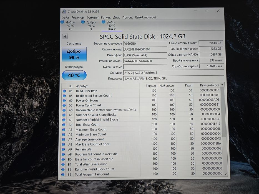
Task: Click the status dot for Minimum Erase Count
Action: click(63, 135)
